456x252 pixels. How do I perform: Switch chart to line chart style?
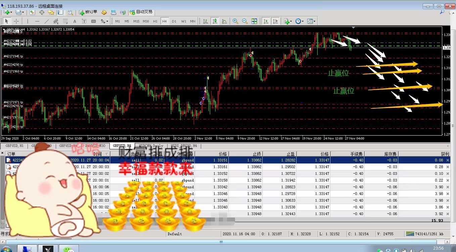224,21
